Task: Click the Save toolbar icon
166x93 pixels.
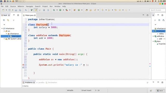Action: [16, 10]
